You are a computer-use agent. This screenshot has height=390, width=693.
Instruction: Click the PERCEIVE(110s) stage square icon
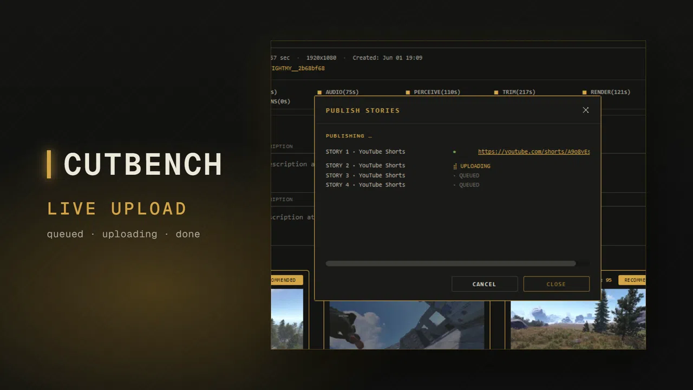[408, 92]
